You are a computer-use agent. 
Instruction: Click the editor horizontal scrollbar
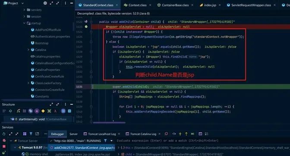pyautogui.click(x=109, y=122)
